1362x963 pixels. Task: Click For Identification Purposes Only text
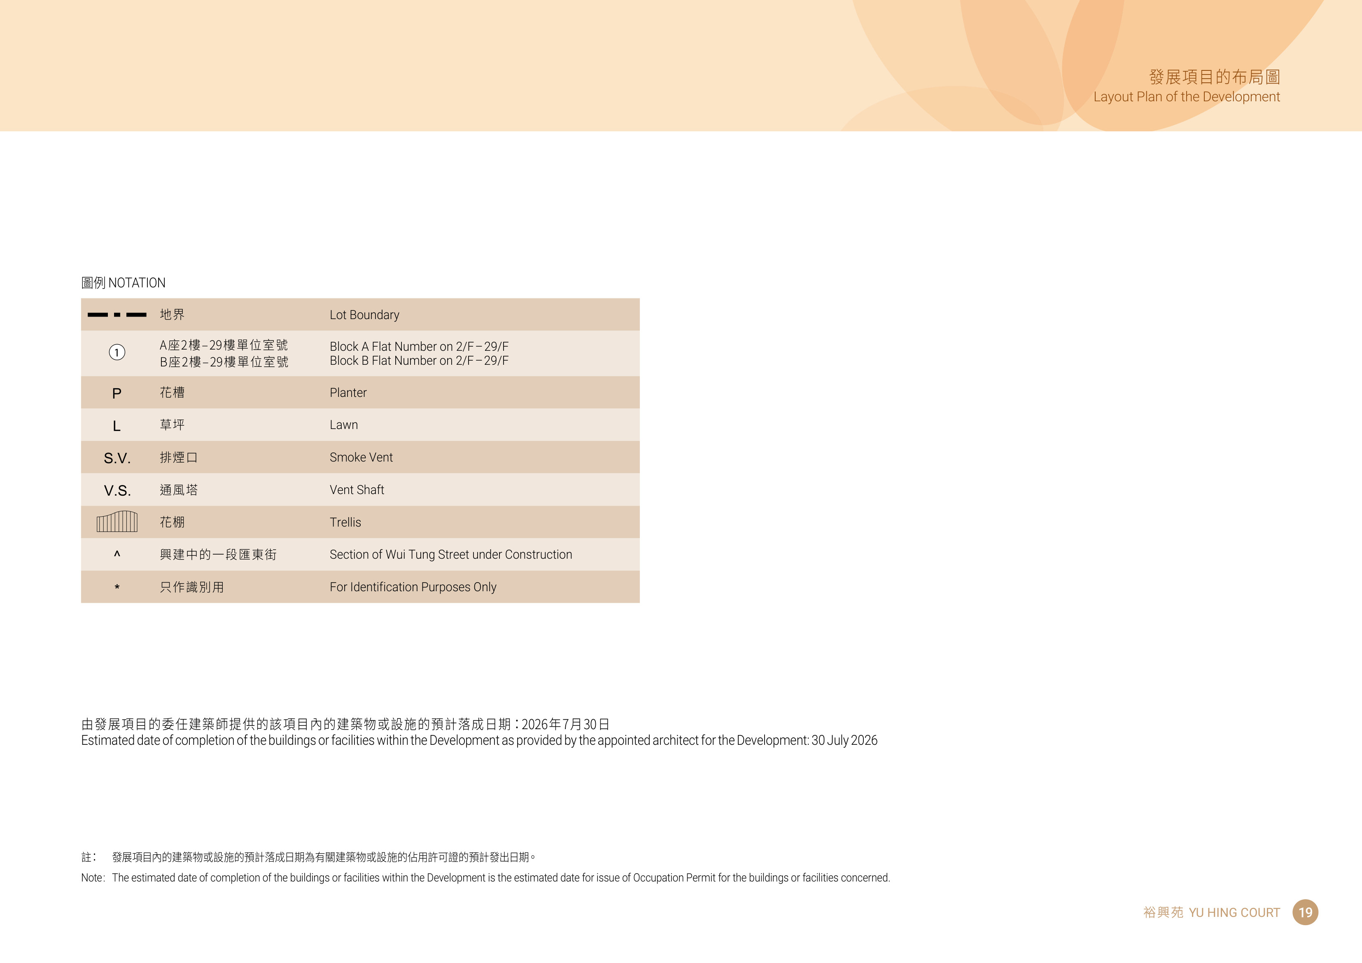coord(413,588)
